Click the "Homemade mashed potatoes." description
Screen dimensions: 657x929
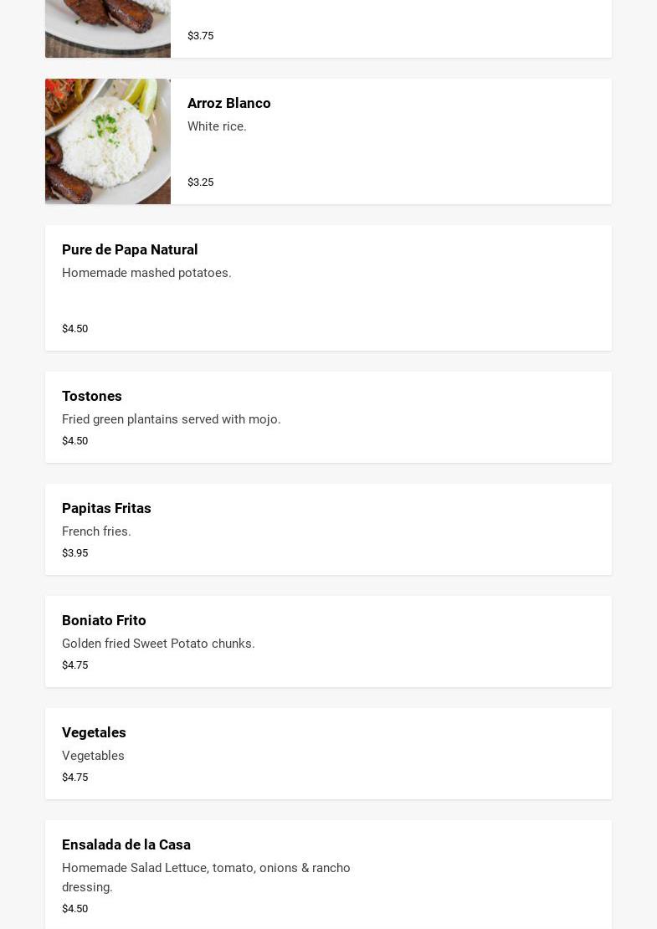[x=146, y=273]
